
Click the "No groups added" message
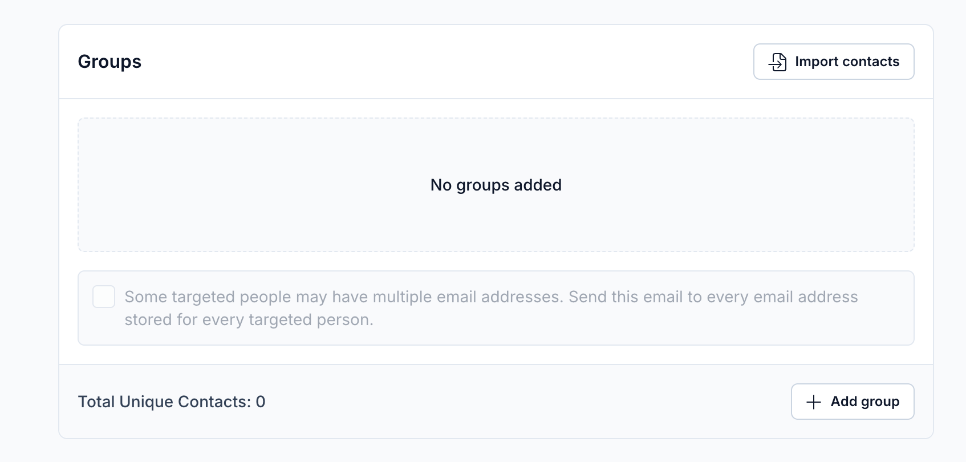coord(496,185)
